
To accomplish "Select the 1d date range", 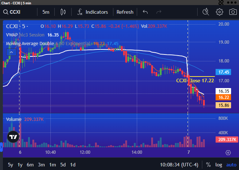I will 73,165.
